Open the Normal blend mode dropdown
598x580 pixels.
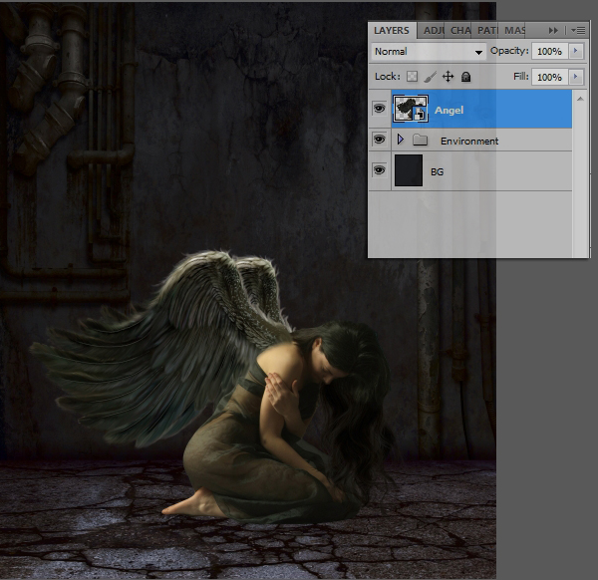point(428,52)
